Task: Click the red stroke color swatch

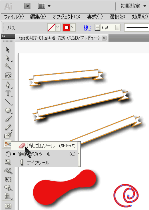Action: click(x=66, y=28)
